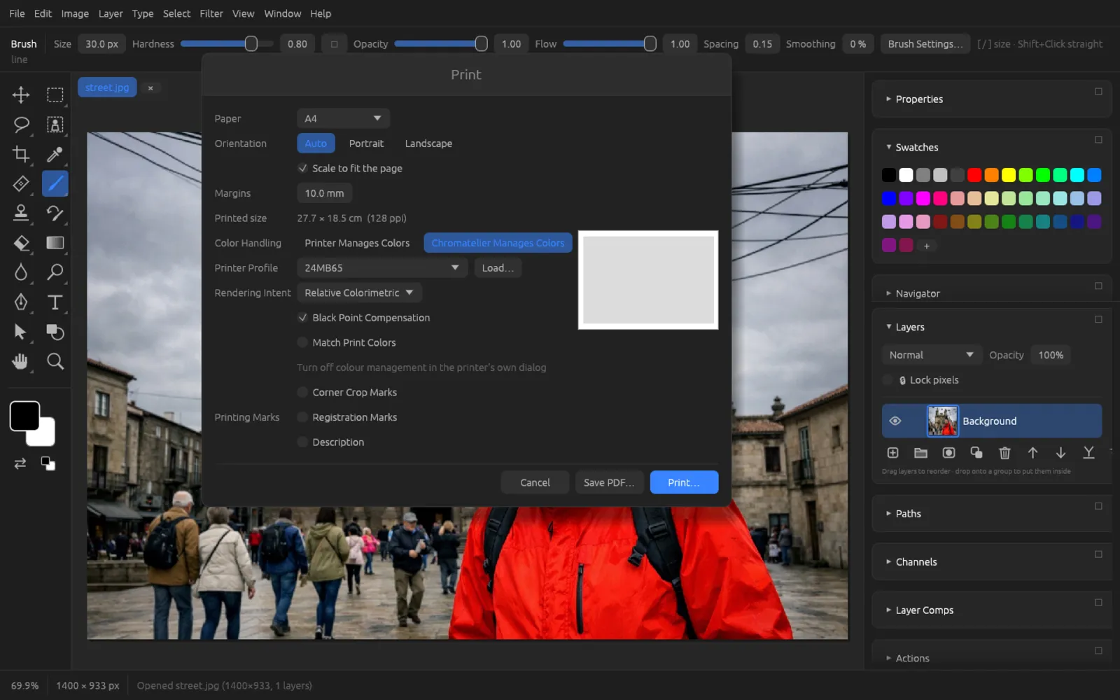
Task: Switch to street.jpg document tab
Action: coord(107,87)
